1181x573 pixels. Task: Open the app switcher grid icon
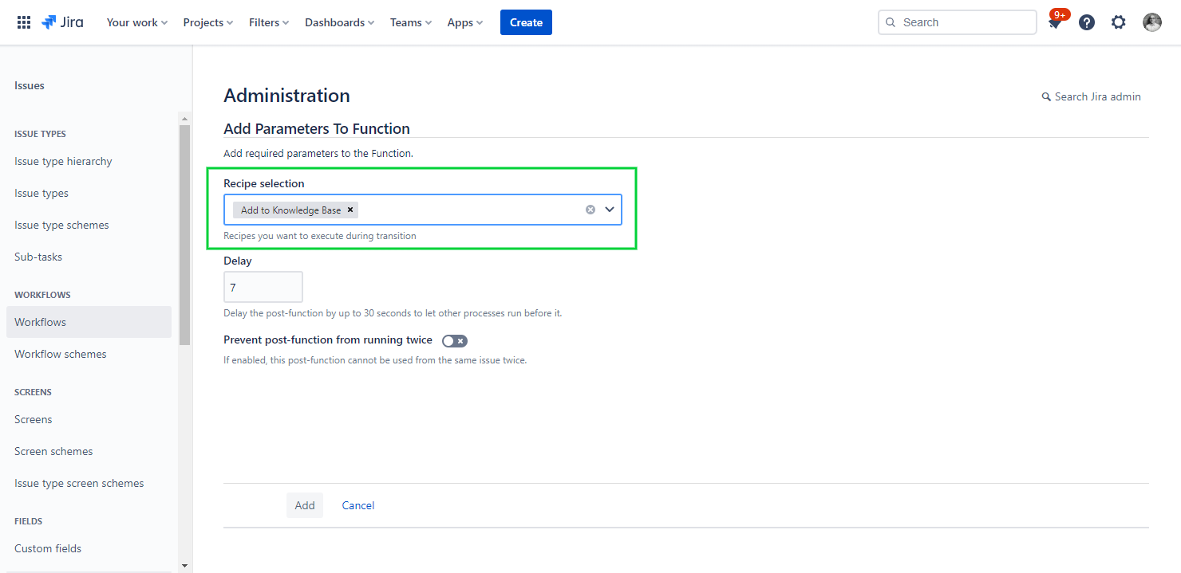pyautogui.click(x=24, y=22)
